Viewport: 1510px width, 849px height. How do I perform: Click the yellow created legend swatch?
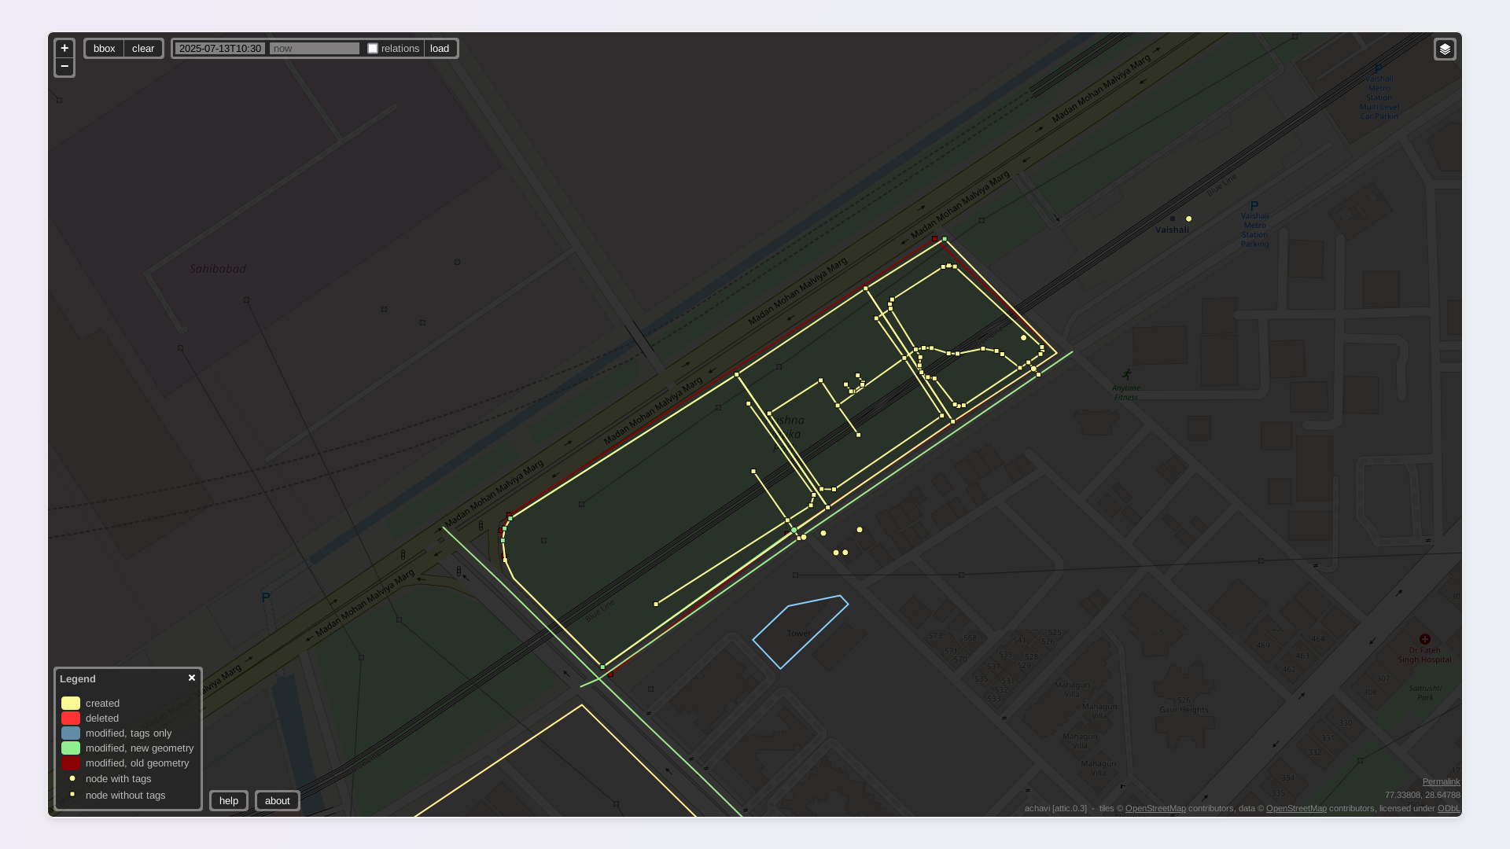[71, 704]
